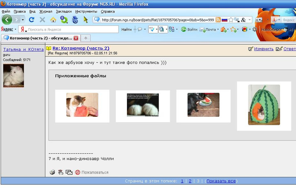Viewport: 296px width, 188px height.
Task: Open the Татьяна и КОтята profile link
Action: [23, 49]
